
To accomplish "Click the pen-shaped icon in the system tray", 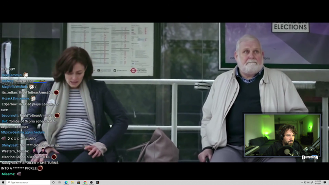I will click(x=312, y=182).
